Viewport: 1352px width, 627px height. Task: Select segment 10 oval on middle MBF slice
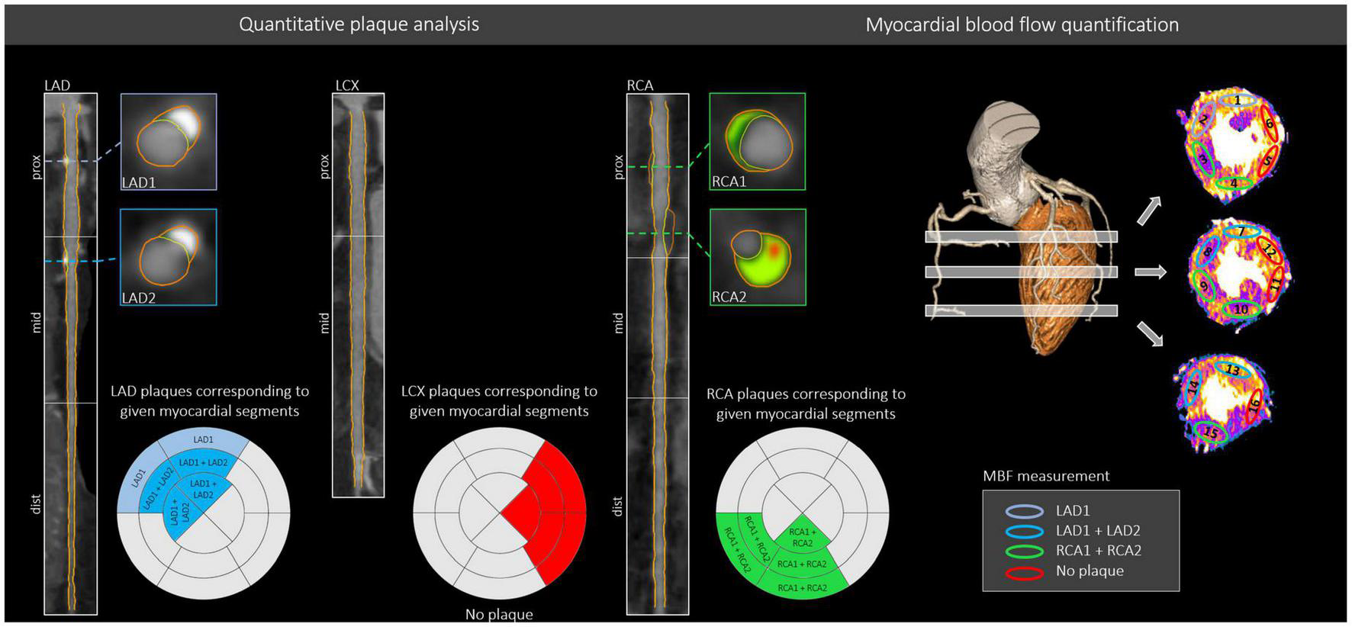1241,309
